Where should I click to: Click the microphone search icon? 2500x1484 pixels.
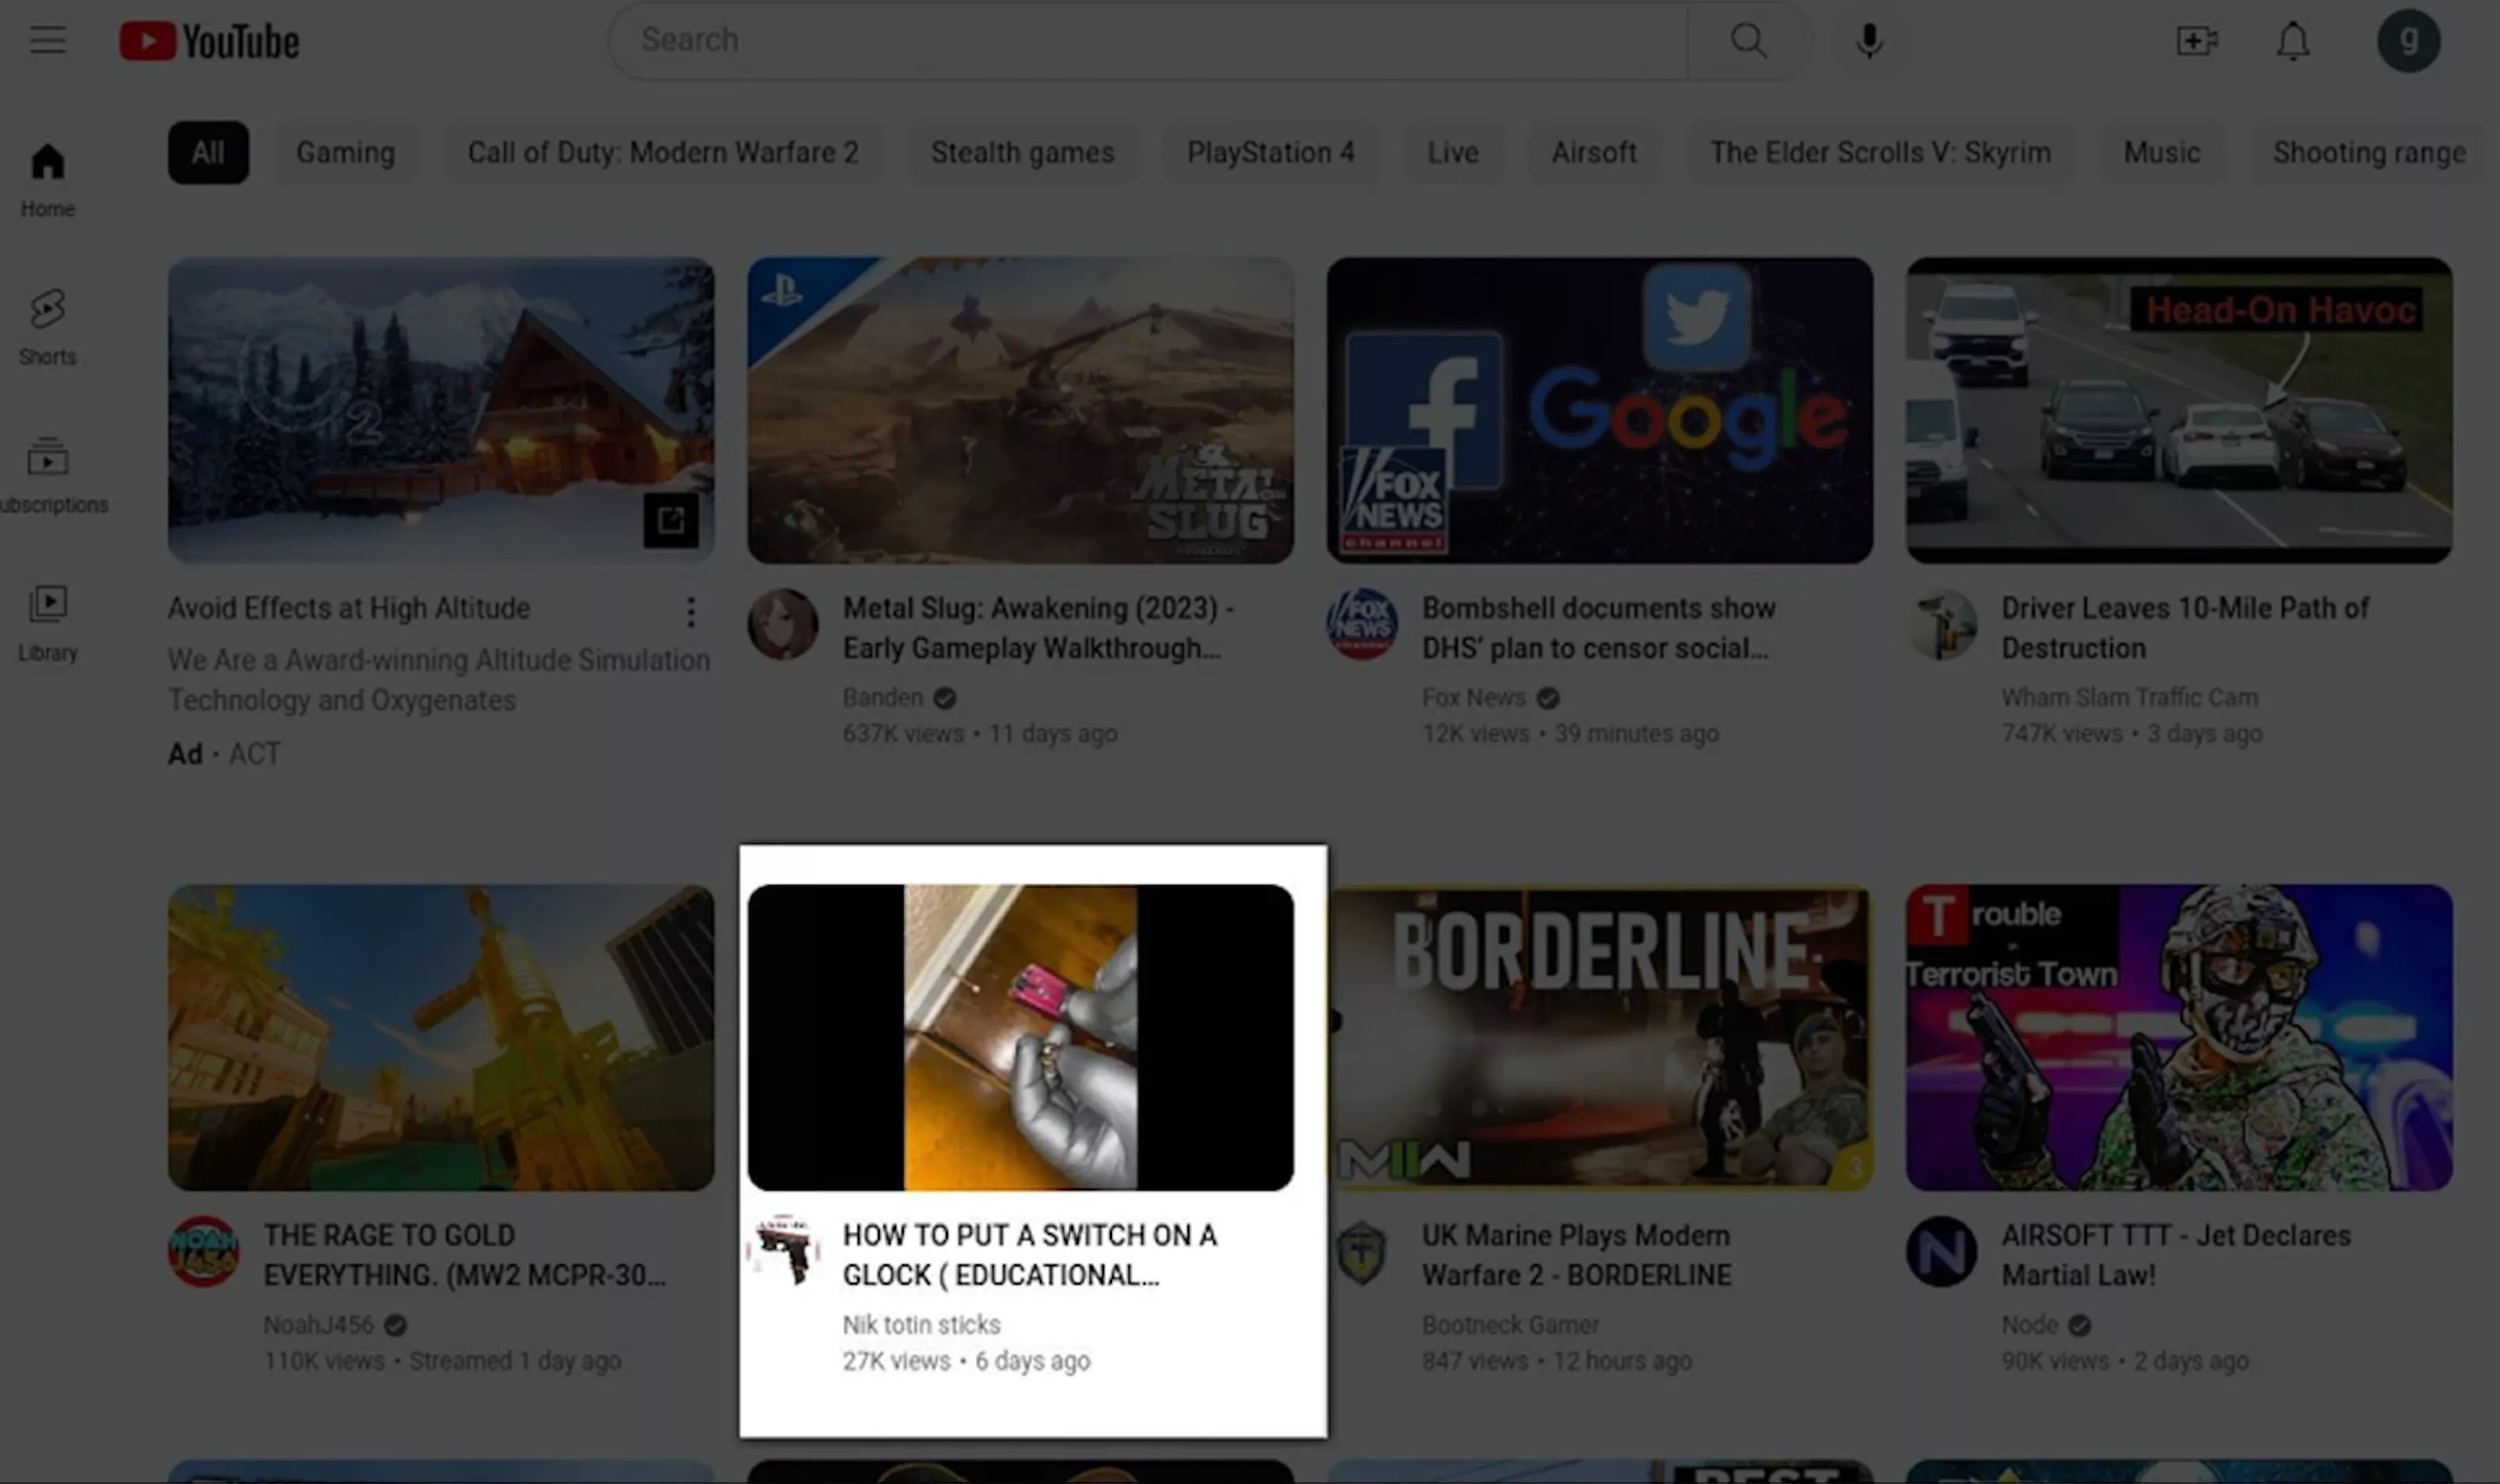tap(1868, 39)
